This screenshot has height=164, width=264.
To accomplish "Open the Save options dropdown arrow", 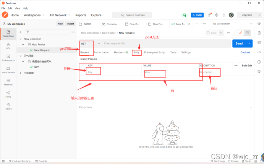I will click(221, 33).
